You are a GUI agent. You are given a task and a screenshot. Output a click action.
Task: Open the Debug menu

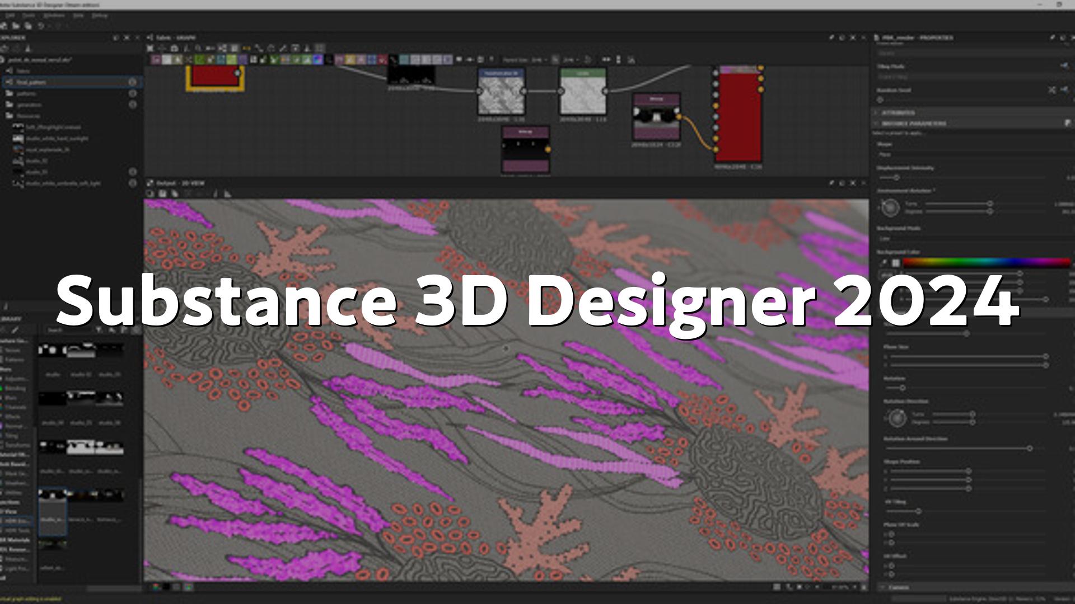[100, 16]
